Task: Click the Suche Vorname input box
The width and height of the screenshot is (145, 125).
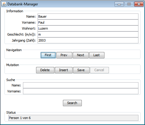Action: pos(81,91)
